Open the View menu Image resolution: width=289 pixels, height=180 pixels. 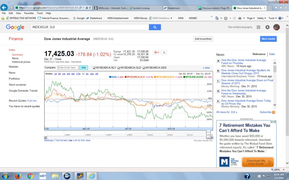[x=18, y=13]
